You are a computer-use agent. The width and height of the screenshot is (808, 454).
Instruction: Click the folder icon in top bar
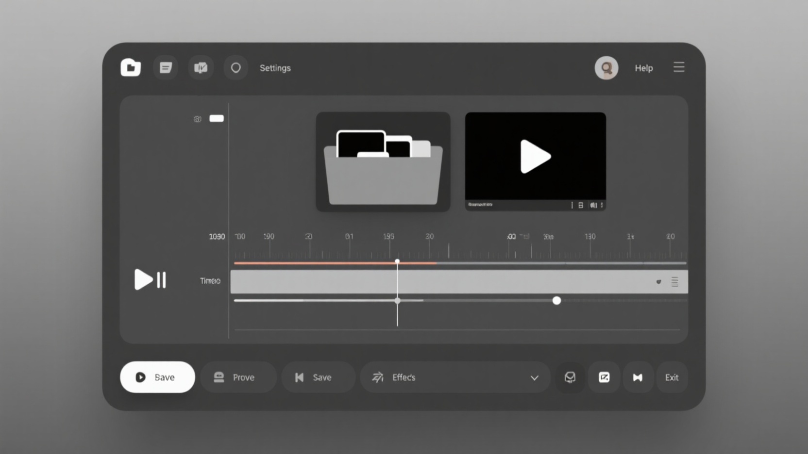pyautogui.click(x=131, y=68)
